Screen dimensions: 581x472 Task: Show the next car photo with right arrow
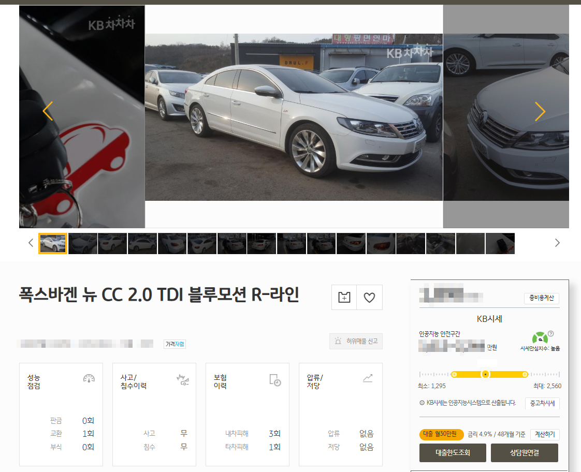[540, 111]
